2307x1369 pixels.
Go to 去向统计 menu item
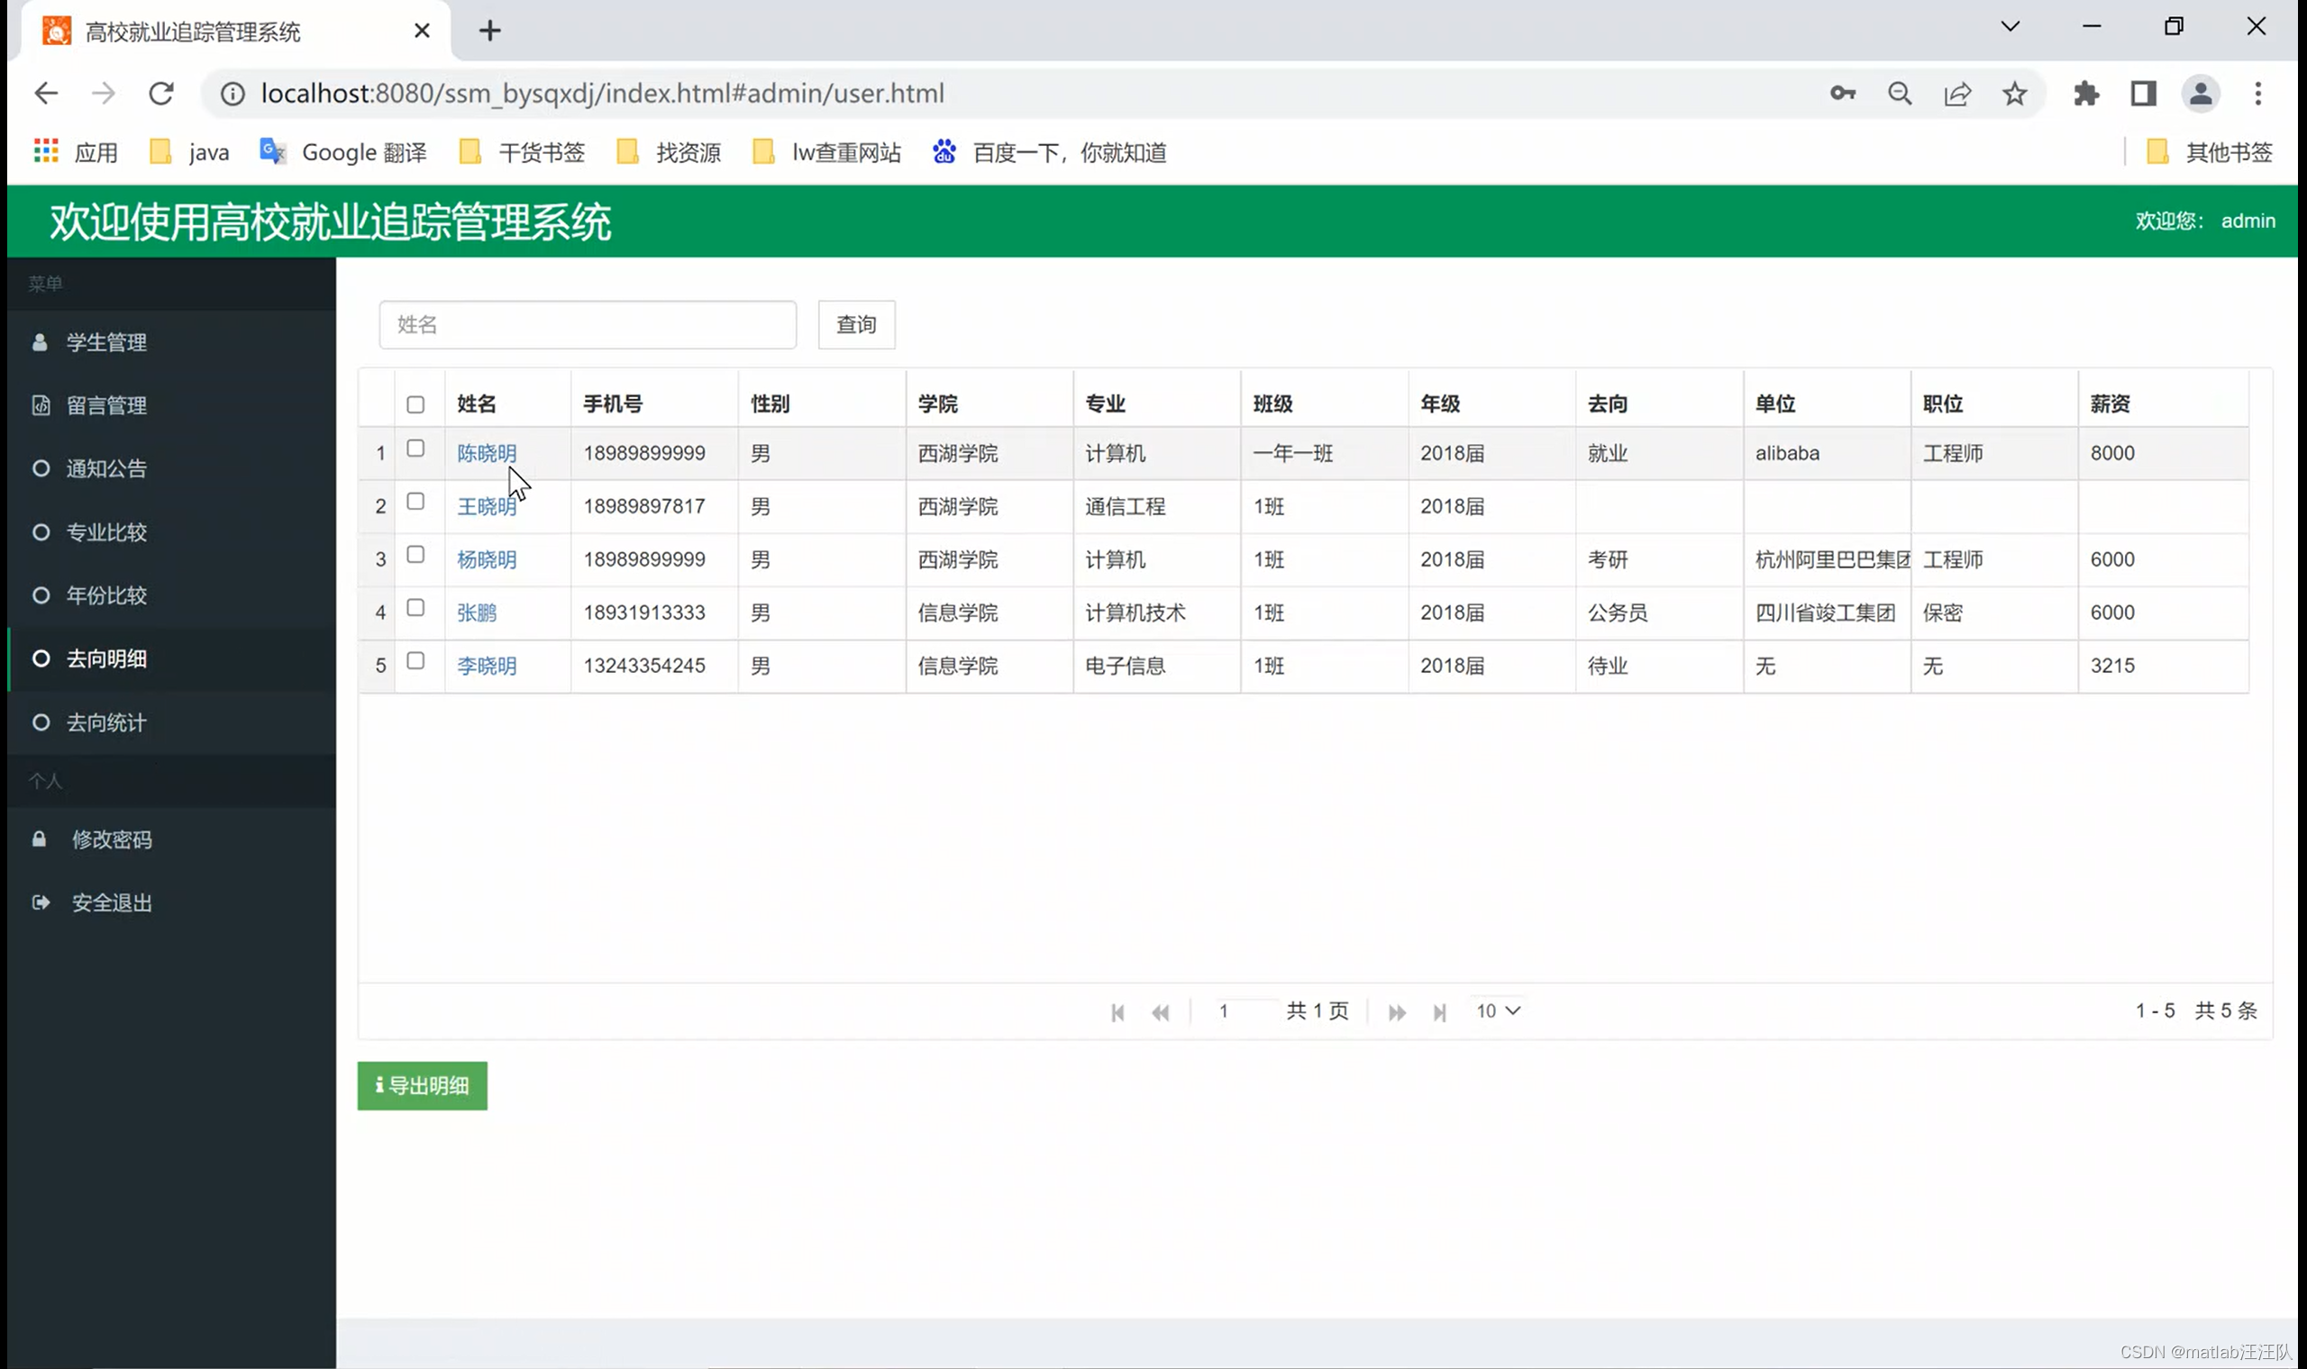(x=106, y=722)
